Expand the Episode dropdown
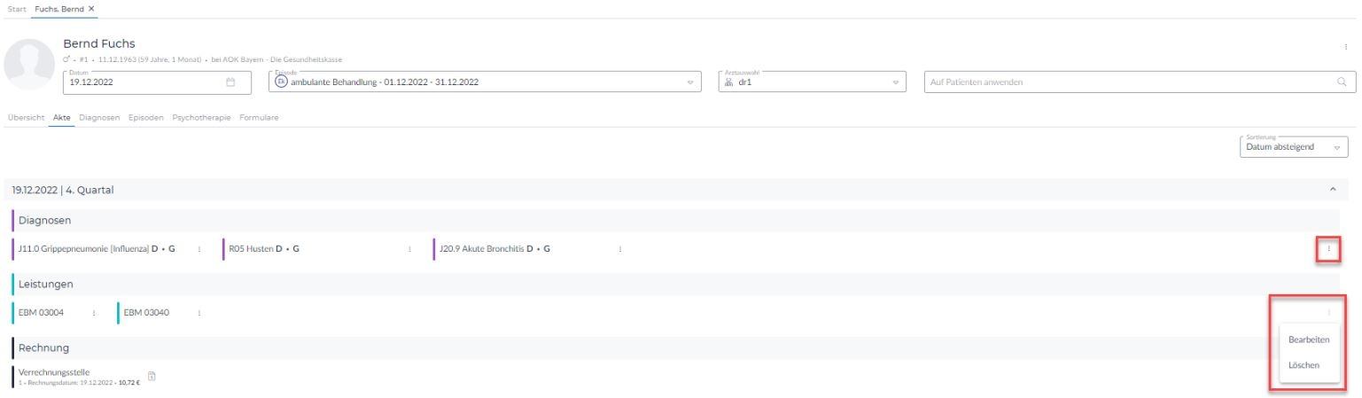 (x=690, y=82)
